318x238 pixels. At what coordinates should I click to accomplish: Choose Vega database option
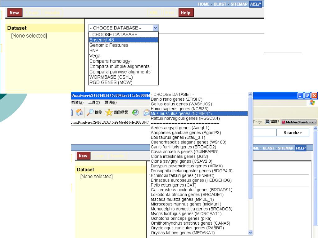(x=124, y=56)
